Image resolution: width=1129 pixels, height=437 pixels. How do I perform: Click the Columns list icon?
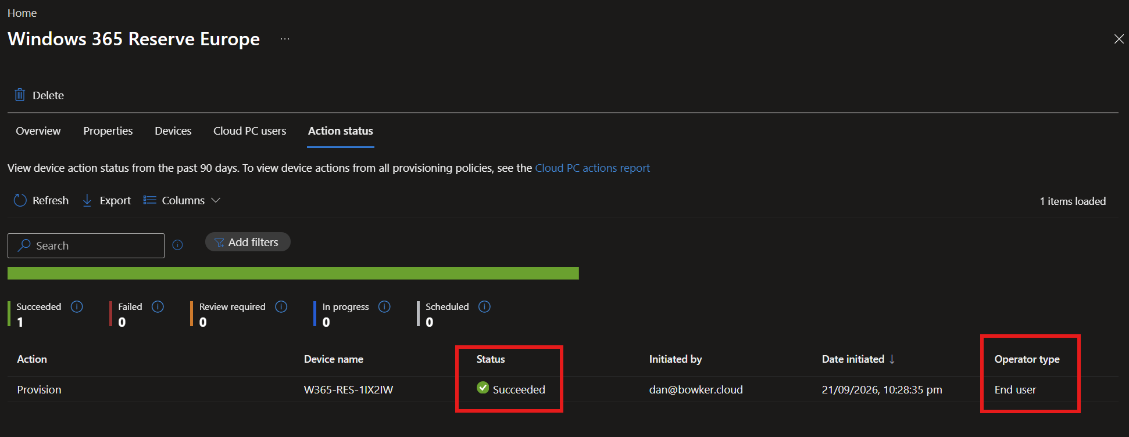click(x=150, y=200)
